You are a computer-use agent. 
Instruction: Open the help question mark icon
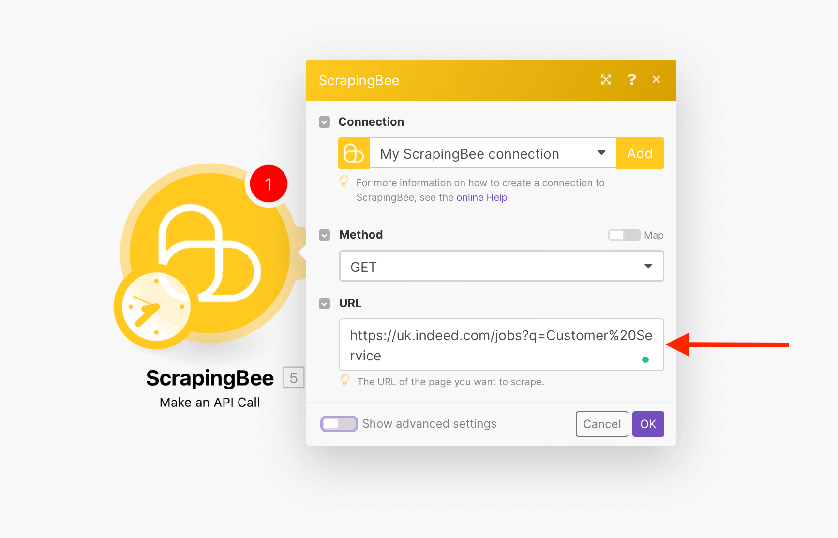pyautogui.click(x=631, y=80)
